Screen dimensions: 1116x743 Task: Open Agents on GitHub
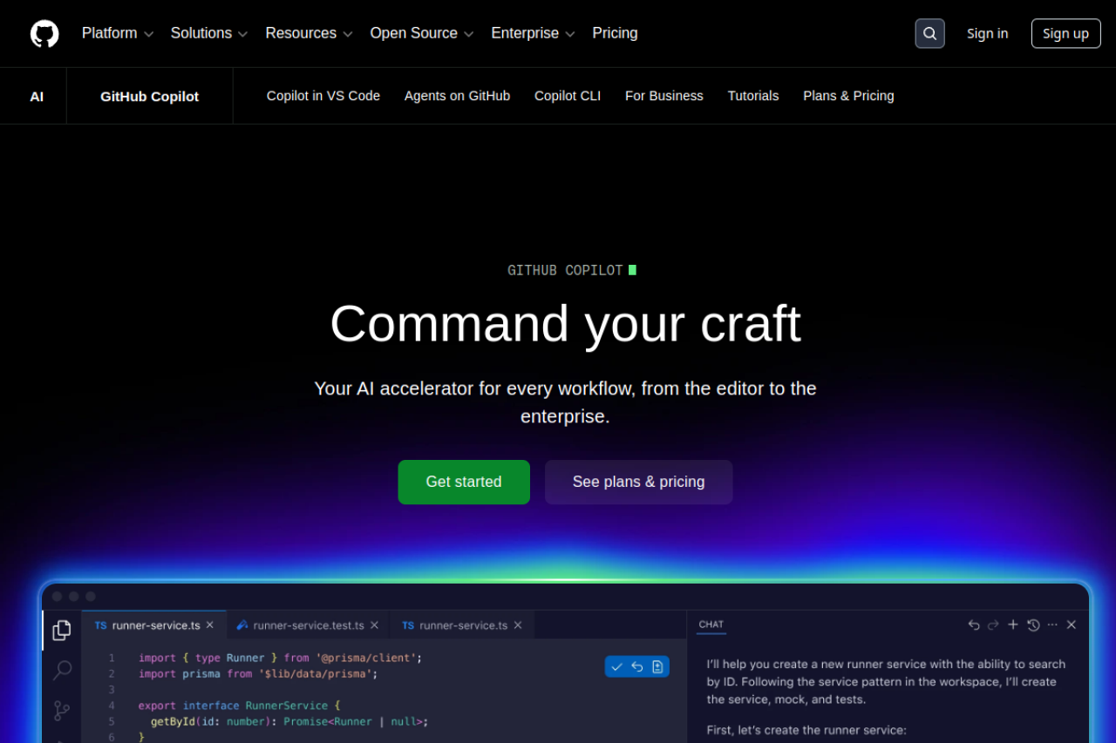pos(457,96)
